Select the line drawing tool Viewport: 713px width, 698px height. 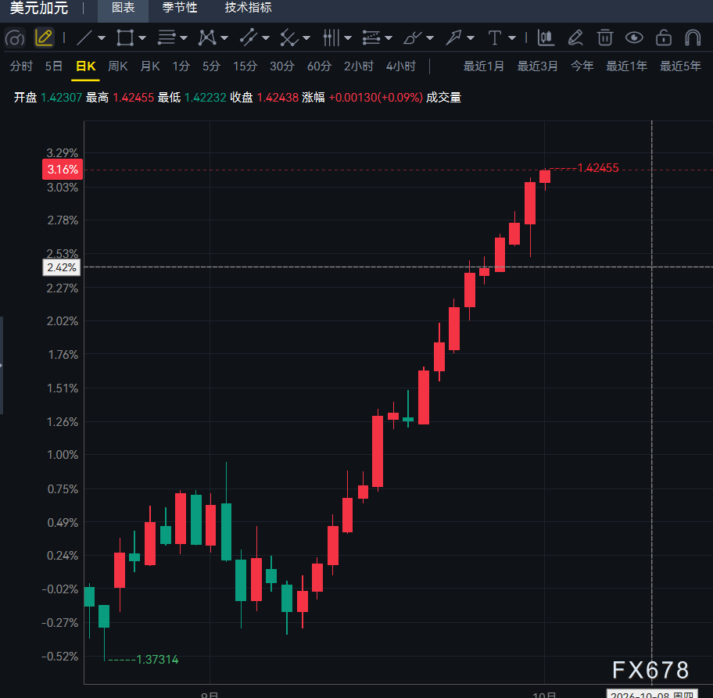point(84,38)
